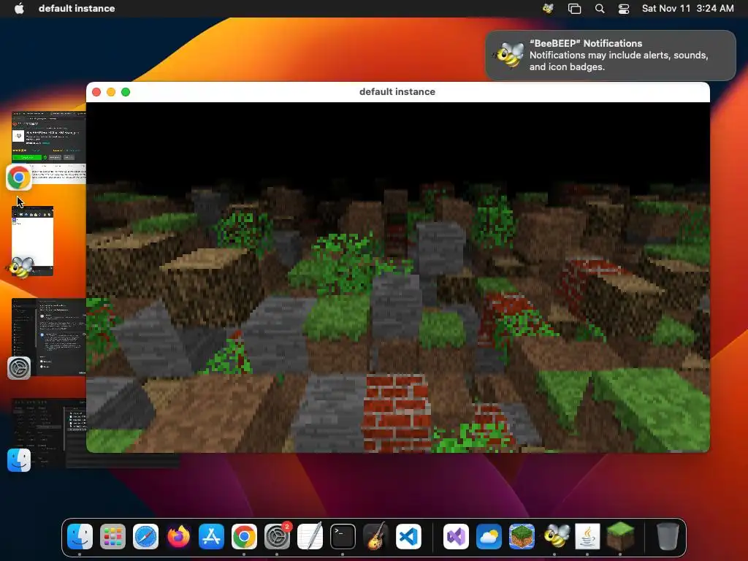Click the BeeBEEP bee icon in the Dock
The image size is (748, 561).
(555, 537)
